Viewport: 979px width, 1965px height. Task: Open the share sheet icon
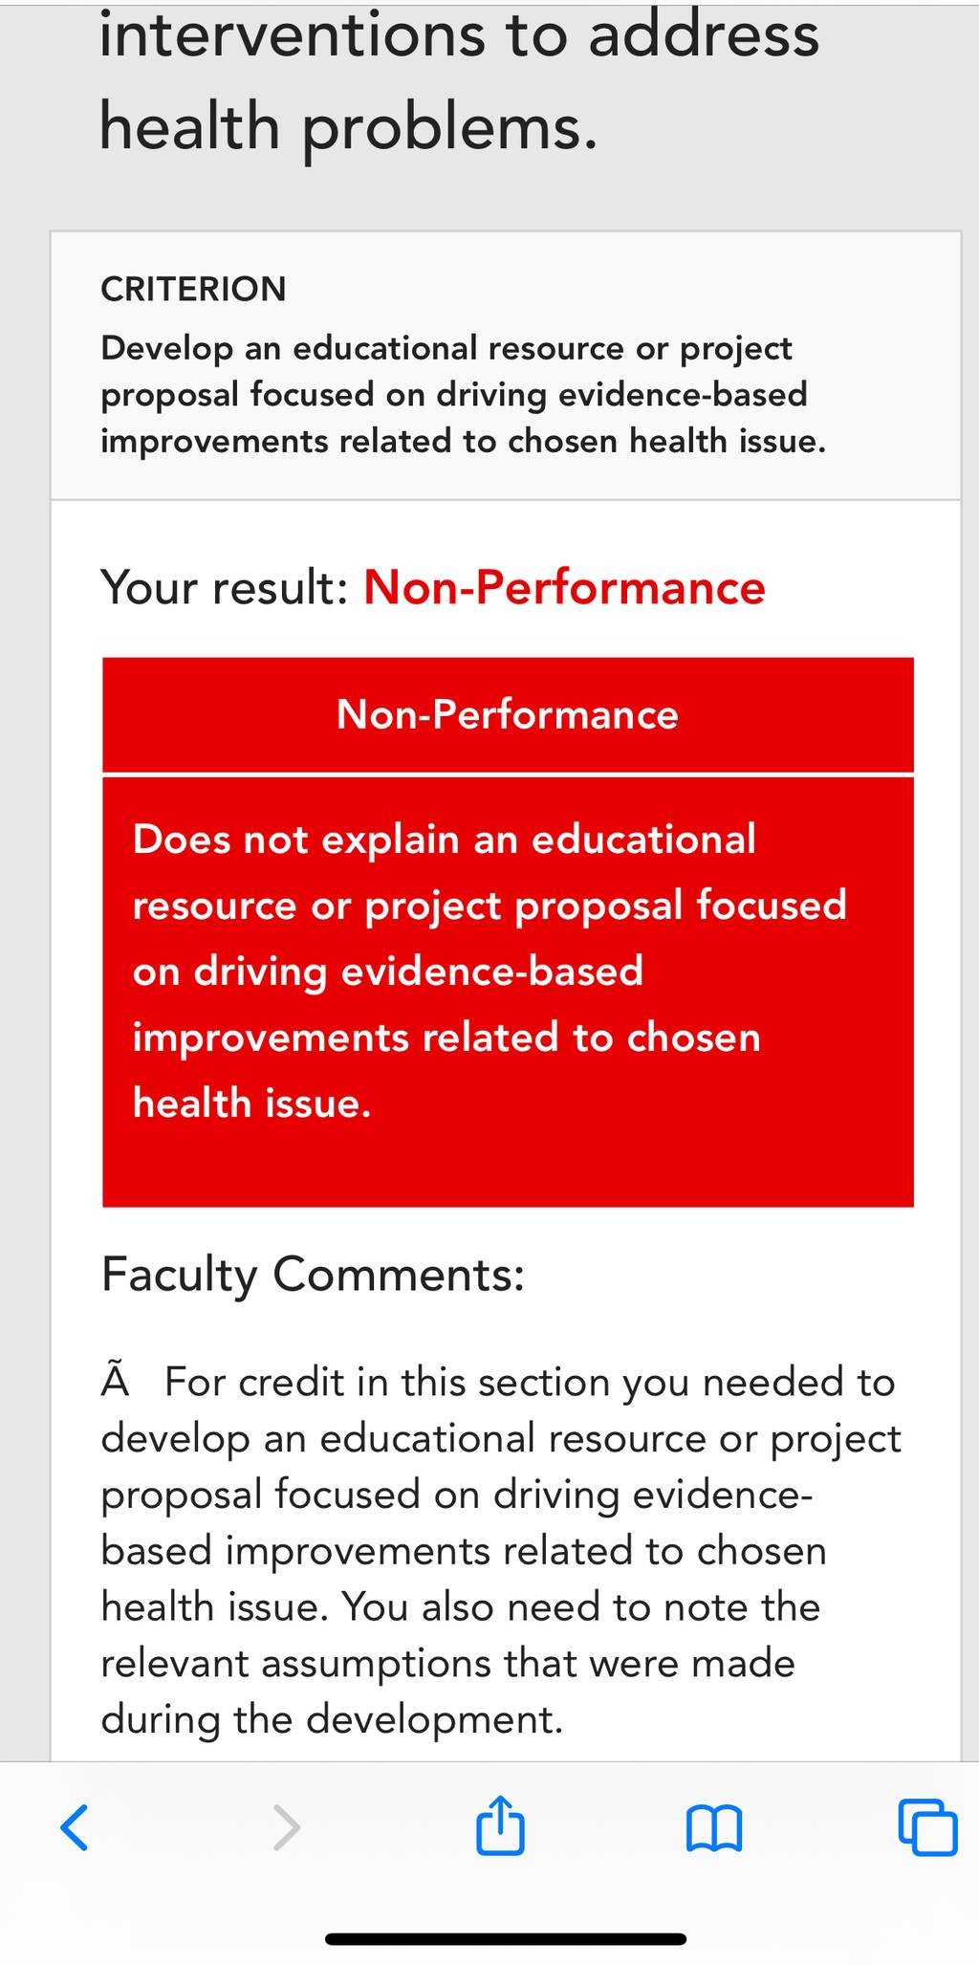click(x=500, y=1824)
